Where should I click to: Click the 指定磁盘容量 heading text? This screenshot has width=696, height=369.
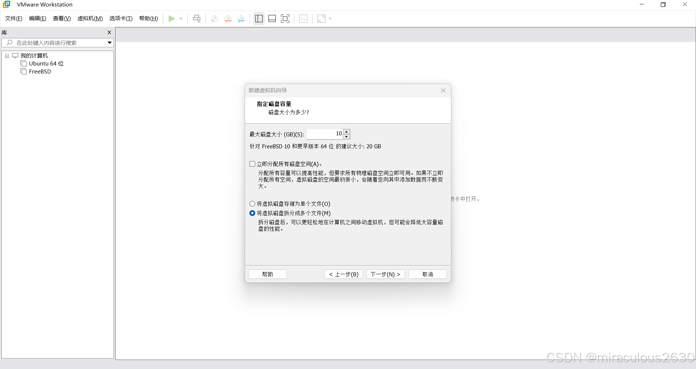click(274, 104)
